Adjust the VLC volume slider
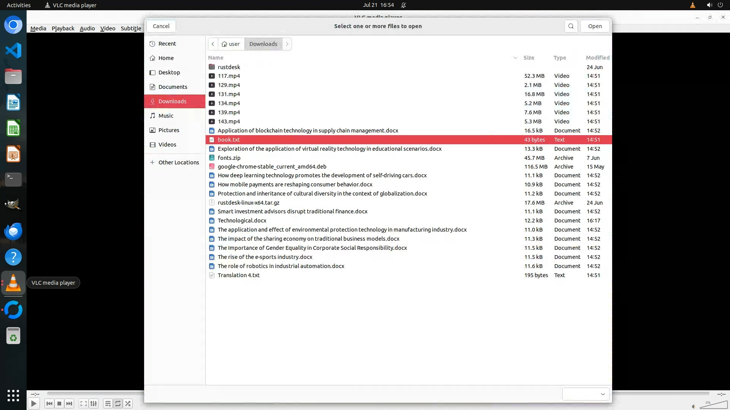Screen dimensions: 730x410 [x=713, y=405]
